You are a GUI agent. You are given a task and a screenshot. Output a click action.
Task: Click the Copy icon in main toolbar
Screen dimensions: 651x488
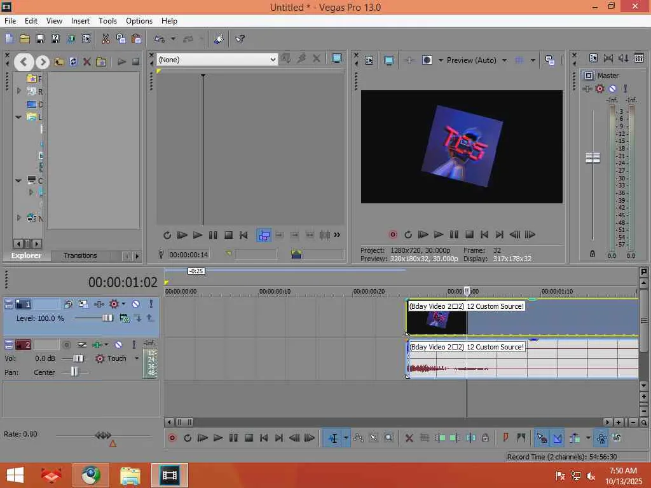pos(121,39)
